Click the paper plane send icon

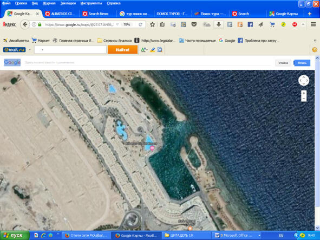coord(261,24)
